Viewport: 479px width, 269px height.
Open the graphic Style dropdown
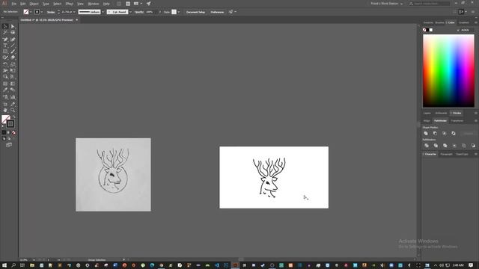178,12
